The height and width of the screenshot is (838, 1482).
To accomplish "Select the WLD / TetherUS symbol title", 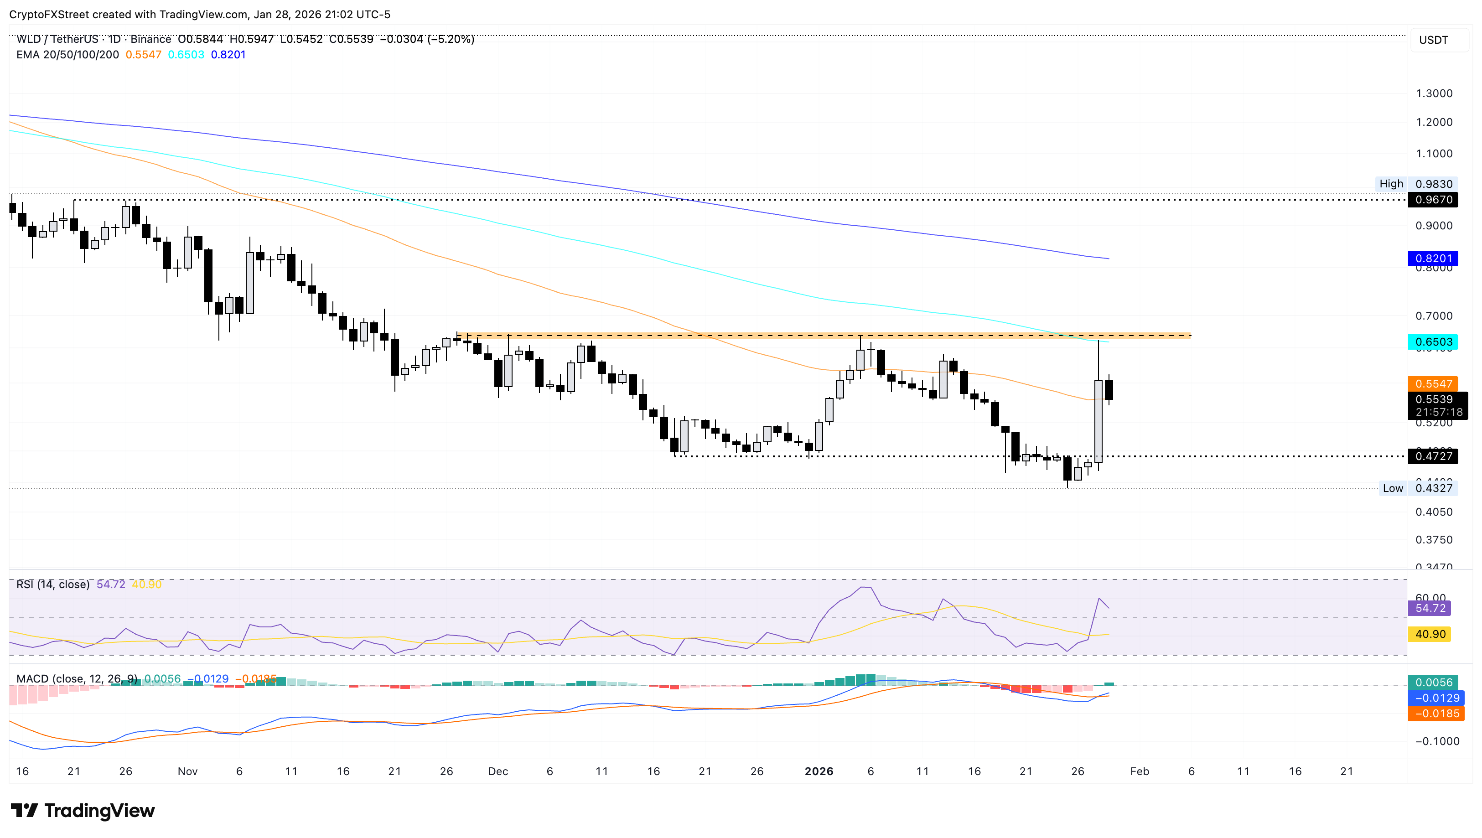I will coord(57,39).
